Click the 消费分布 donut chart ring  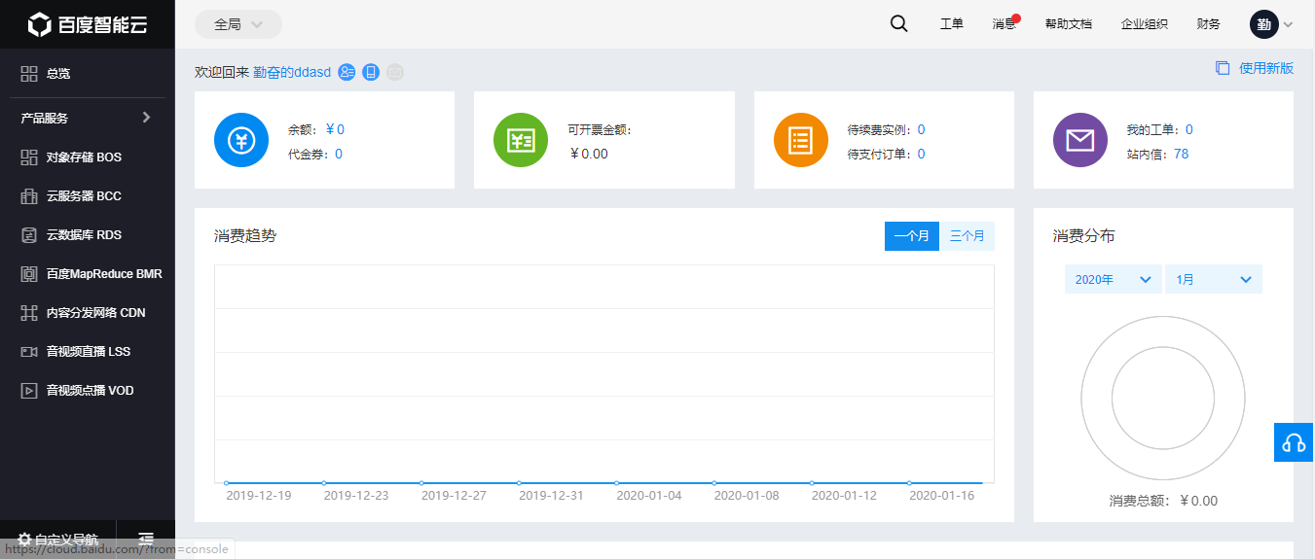click(x=1163, y=399)
